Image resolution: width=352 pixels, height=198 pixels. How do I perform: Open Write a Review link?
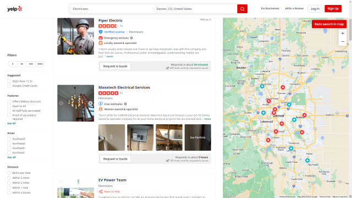tap(294, 9)
